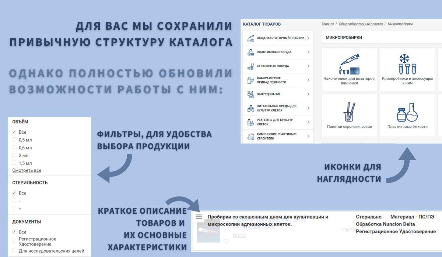The height and width of the screenshot is (257, 442).
Task: Expand the Общелабораторный пластик category arrow
Action: pyautogui.click(x=308, y=38)
